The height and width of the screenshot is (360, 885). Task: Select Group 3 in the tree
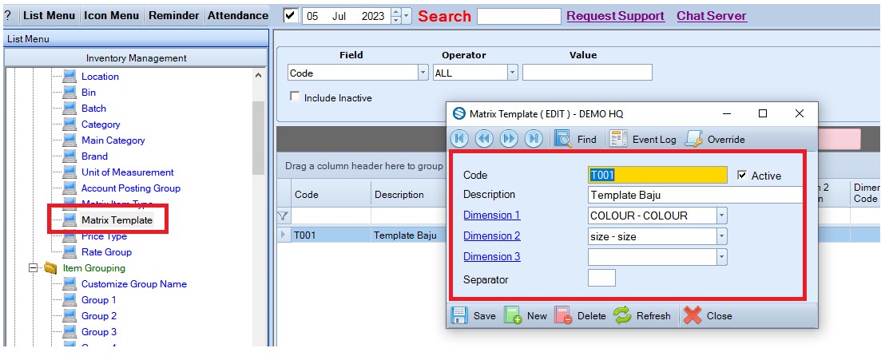pos(99,332)
